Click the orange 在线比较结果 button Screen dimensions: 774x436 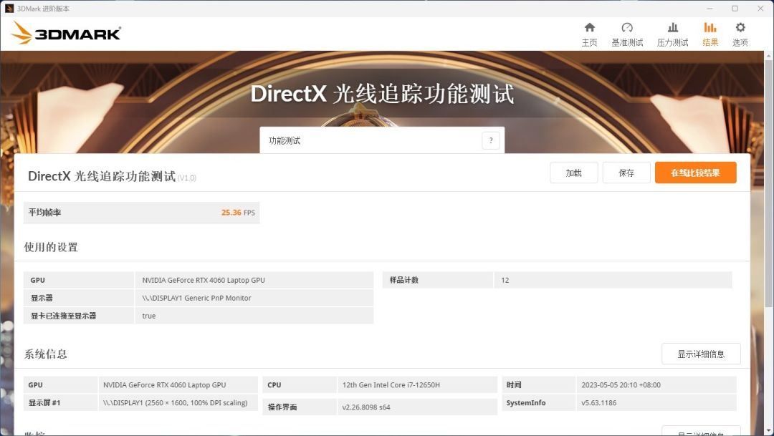coord(695,173)
